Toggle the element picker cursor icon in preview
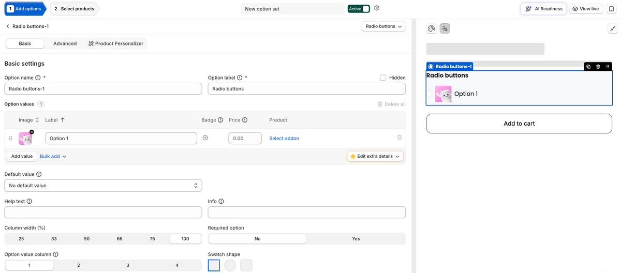Image resolution: width=621 pixels, height=273 pixels. point(445,28)
